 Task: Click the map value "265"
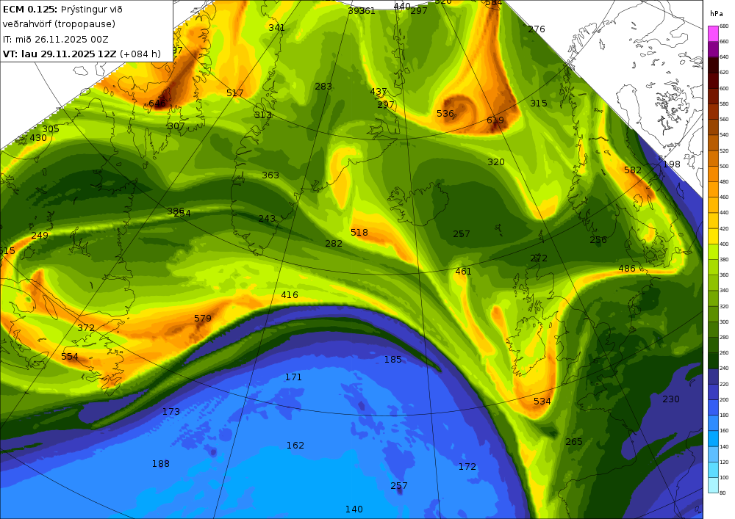pyautogui.click(x=574, y=441)
